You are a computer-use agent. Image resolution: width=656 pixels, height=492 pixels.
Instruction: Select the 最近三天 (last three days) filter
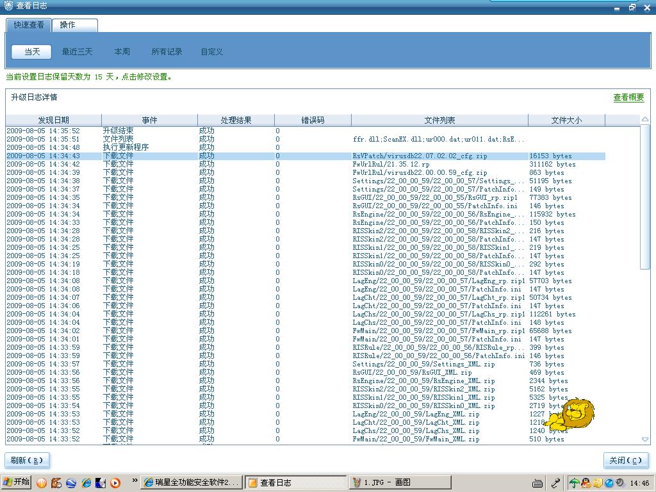(x=77, y=52)
